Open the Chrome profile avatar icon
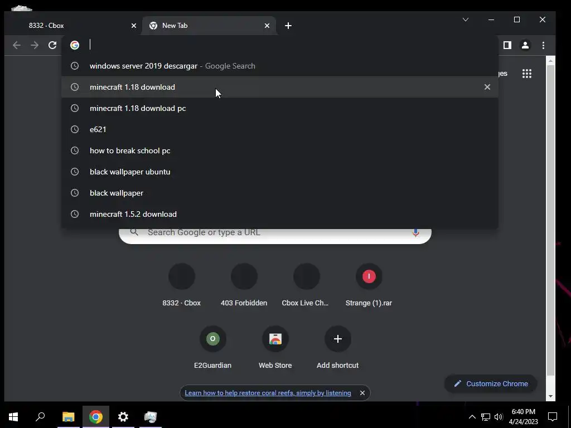Image resolution: width=571 pixels, height=428 pixels. coord(525,45)
